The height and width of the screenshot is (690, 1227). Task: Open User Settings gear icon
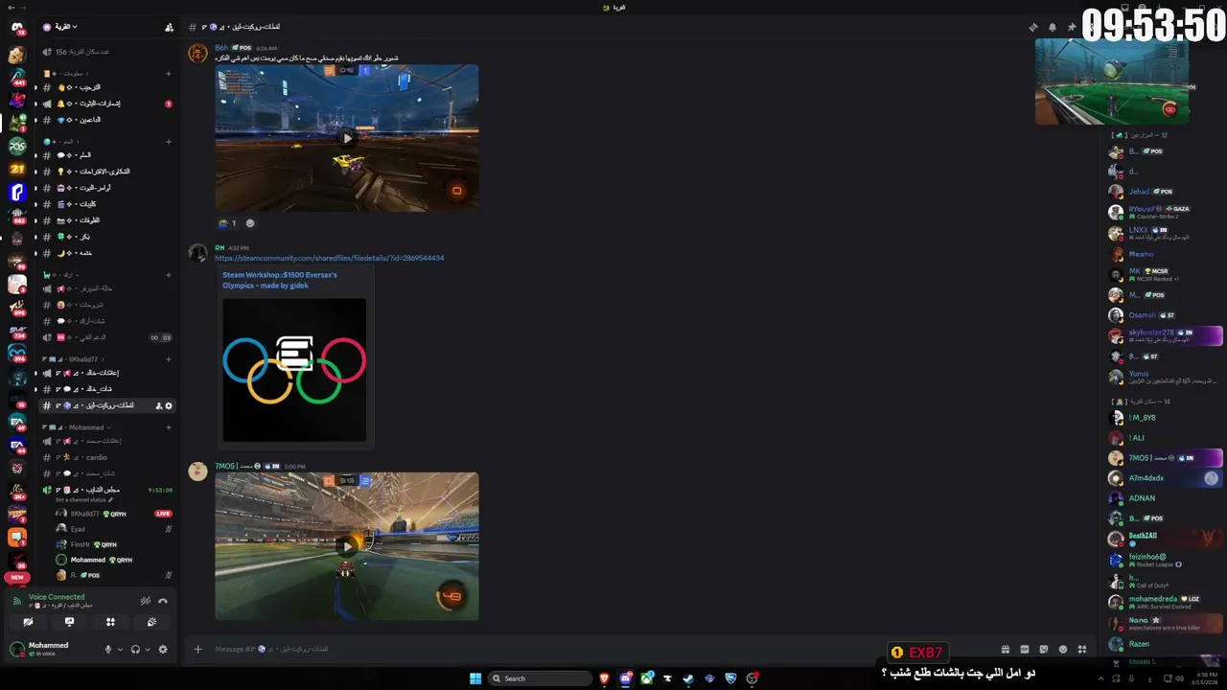click(x=163, y=649)
